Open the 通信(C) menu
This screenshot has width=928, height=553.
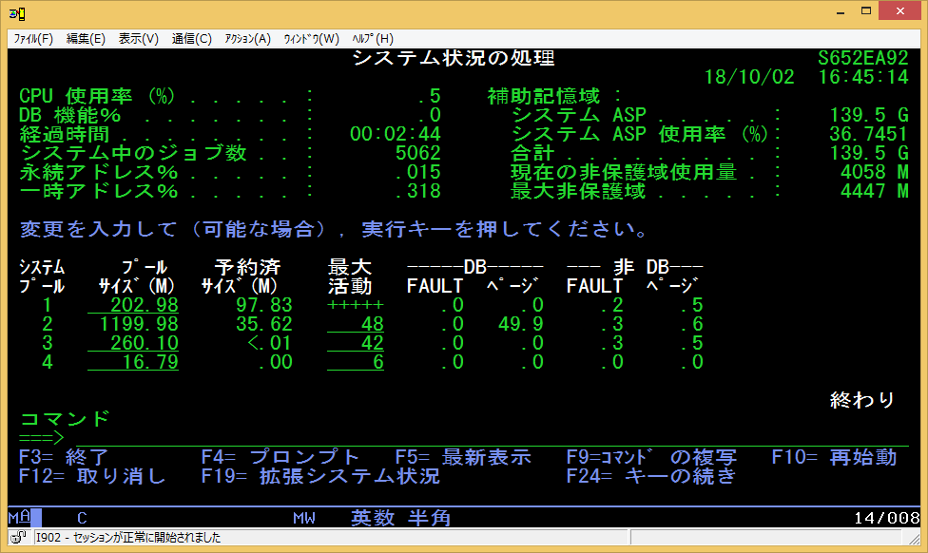[192, 39]
